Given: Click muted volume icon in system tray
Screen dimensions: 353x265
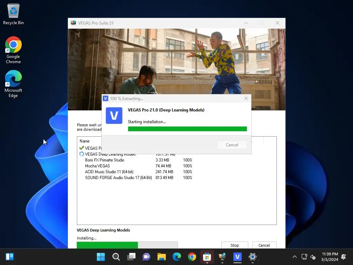Looking at the screenshot, I should [313, 257].
